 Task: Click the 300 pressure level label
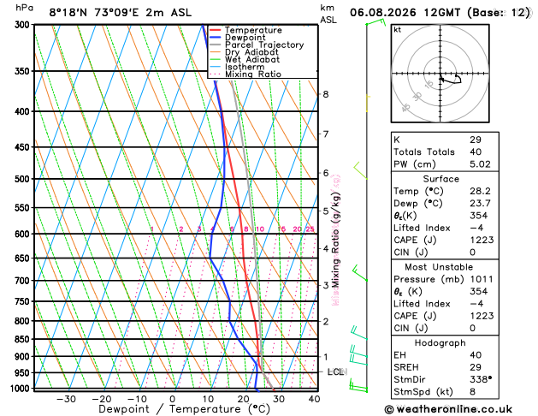point(24,25)
